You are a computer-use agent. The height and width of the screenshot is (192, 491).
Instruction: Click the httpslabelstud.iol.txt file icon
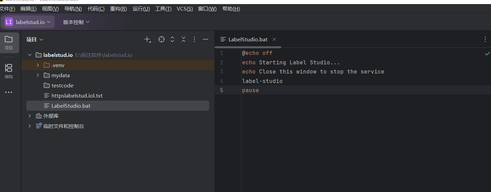[x=47, y=95]
